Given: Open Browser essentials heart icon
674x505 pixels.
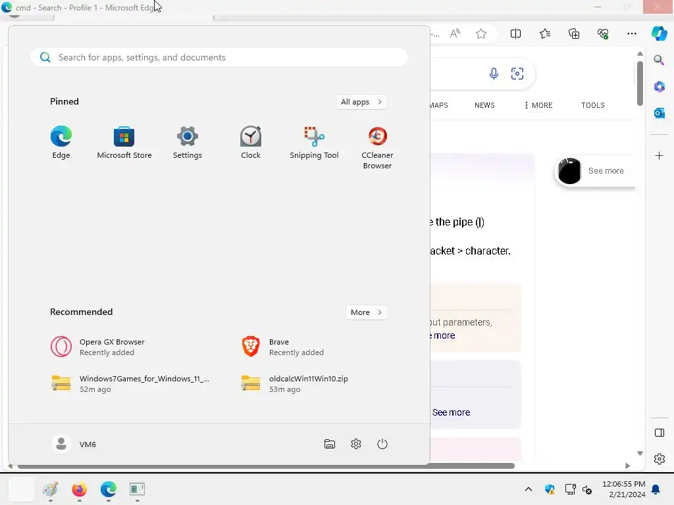Looking at the screenshot, I should click(603, 34).
